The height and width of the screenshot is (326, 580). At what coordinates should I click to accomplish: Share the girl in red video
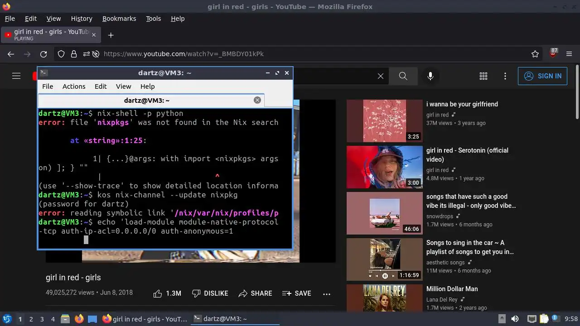(255, 293)
